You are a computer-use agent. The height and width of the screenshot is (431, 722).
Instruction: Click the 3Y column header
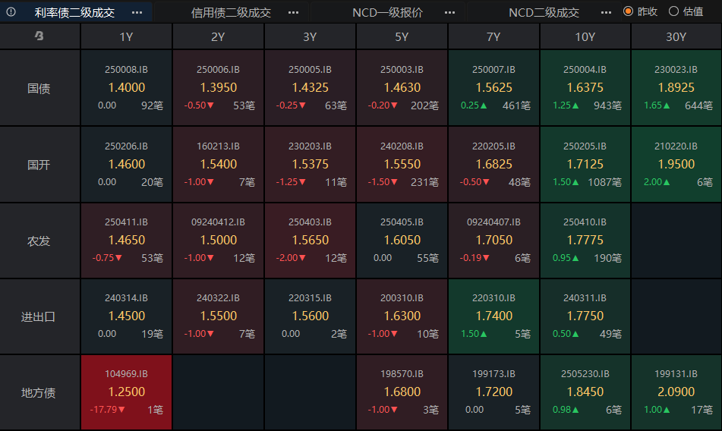click(x=310, y=36)
